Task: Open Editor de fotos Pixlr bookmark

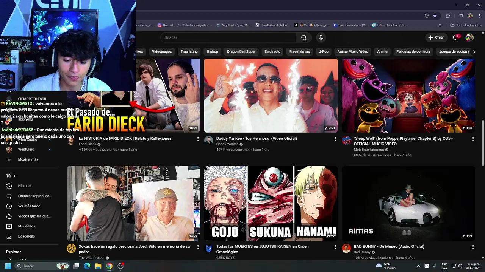Action: (390, 25)
